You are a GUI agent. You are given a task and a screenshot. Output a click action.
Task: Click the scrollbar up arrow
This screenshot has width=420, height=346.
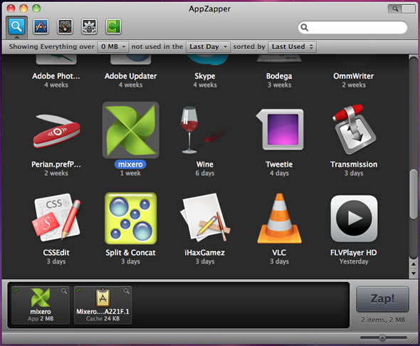[414, 265]
